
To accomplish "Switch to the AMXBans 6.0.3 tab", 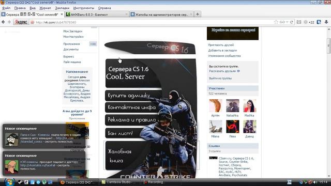I will point(97,14).
